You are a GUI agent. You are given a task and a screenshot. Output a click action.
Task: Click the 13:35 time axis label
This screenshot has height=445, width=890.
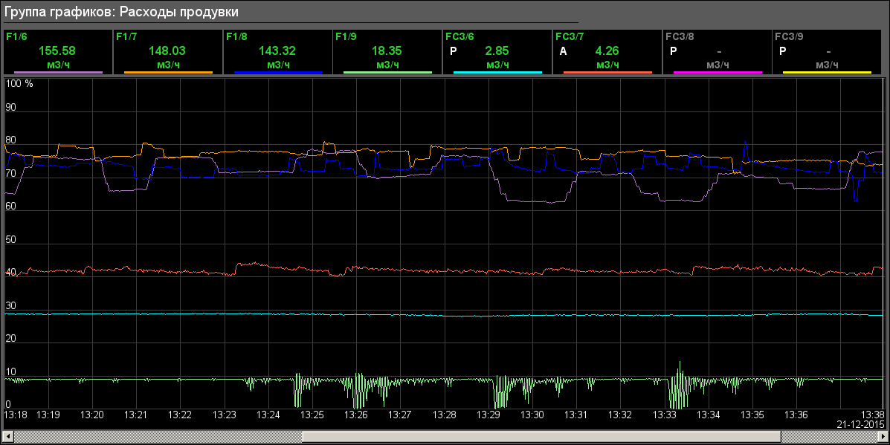pos(752,415)
